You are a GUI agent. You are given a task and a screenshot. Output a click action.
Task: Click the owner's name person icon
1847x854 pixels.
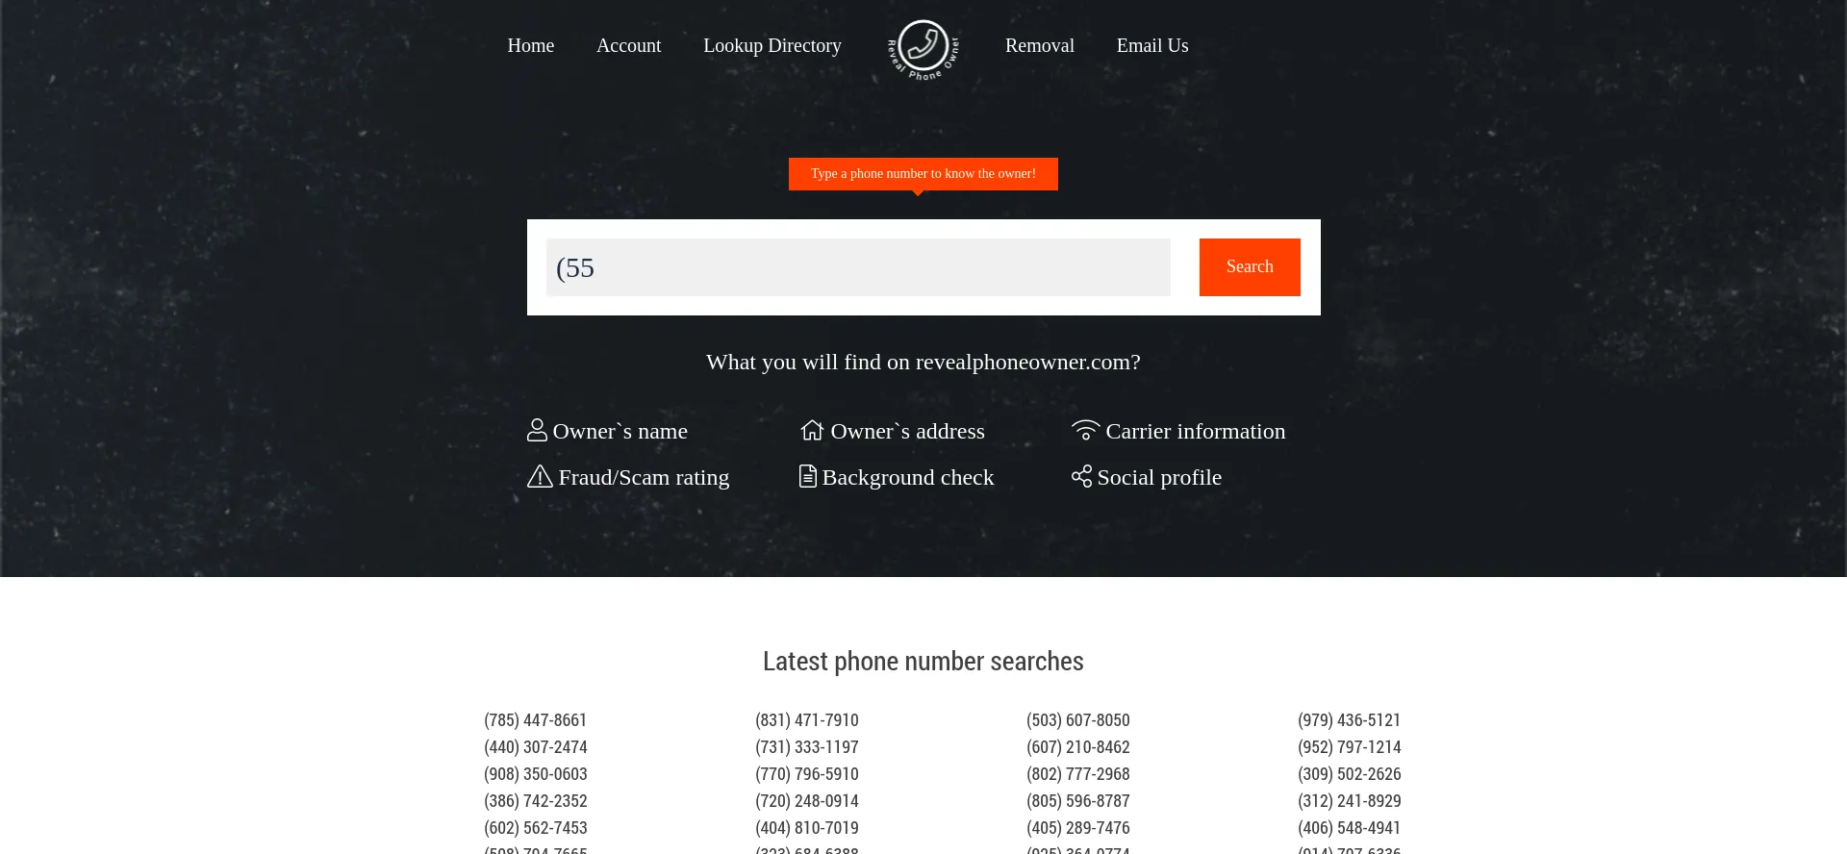(537, 430)
